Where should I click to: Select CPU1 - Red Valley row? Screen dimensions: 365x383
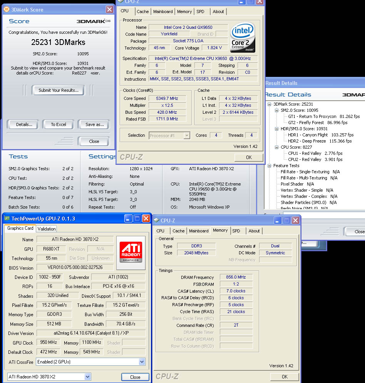[x=315, y=153]
